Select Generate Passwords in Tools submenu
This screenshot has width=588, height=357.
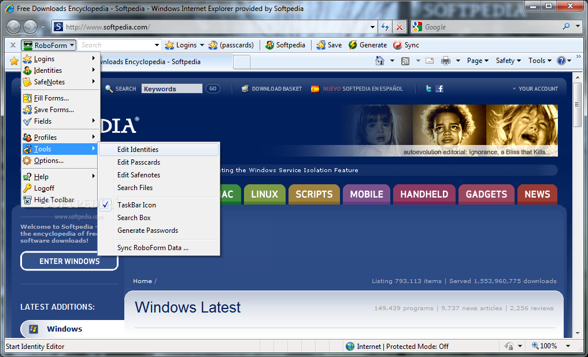(x=158, y=230)
